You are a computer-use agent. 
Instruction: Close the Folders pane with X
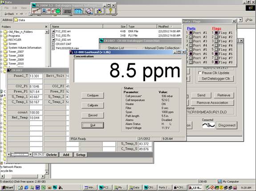(46, 27)
